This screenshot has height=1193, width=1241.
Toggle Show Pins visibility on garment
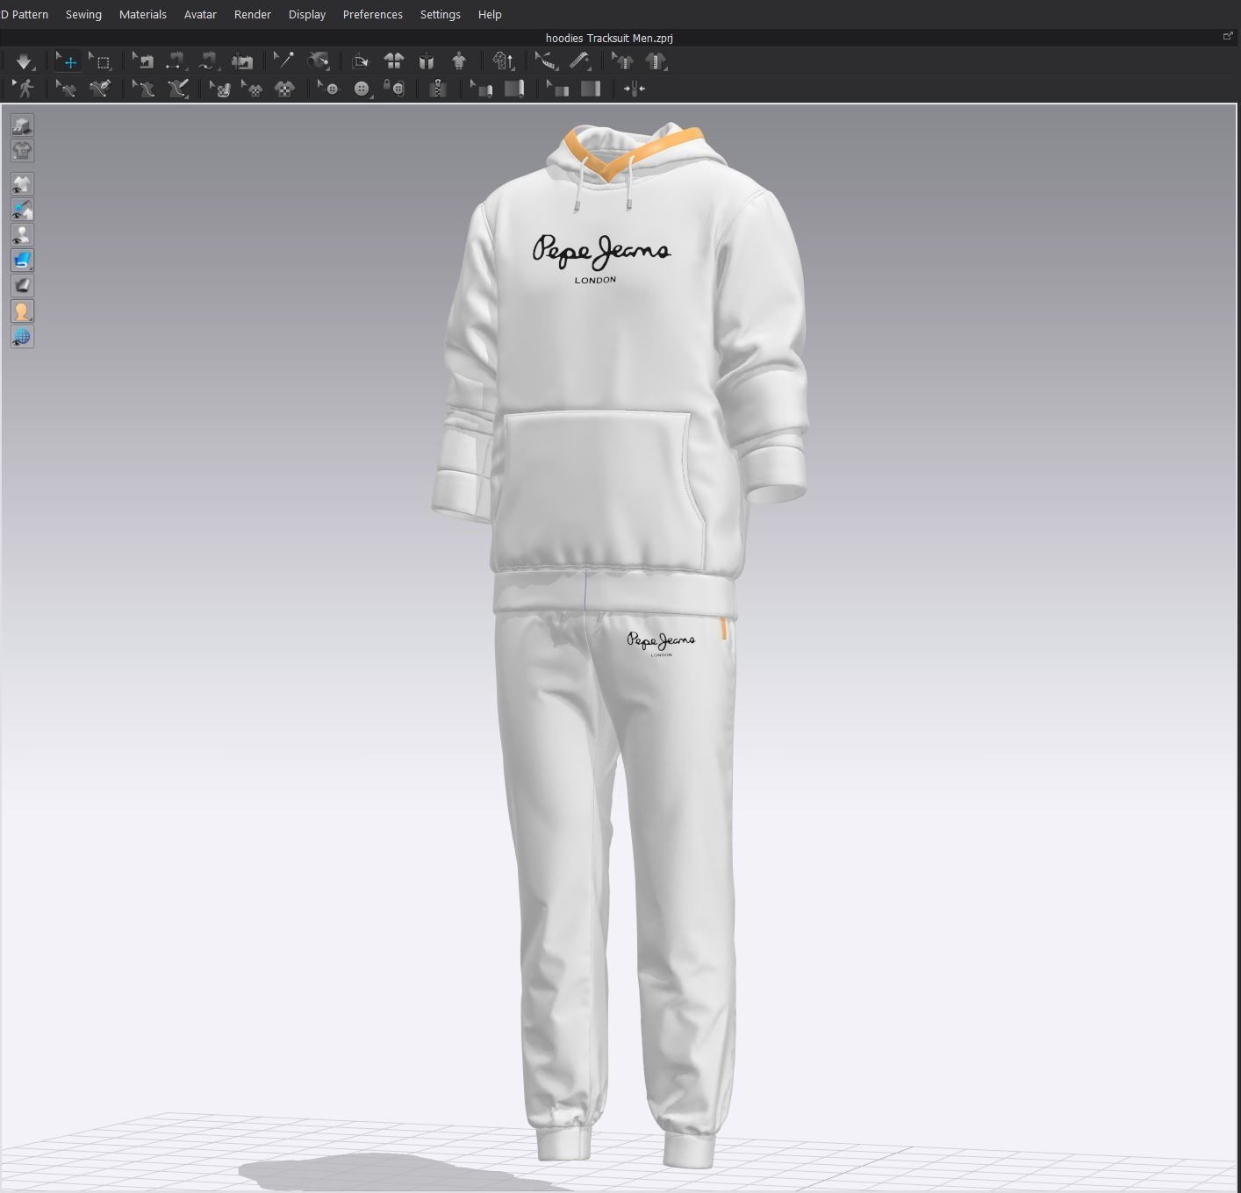pos(22,210)
